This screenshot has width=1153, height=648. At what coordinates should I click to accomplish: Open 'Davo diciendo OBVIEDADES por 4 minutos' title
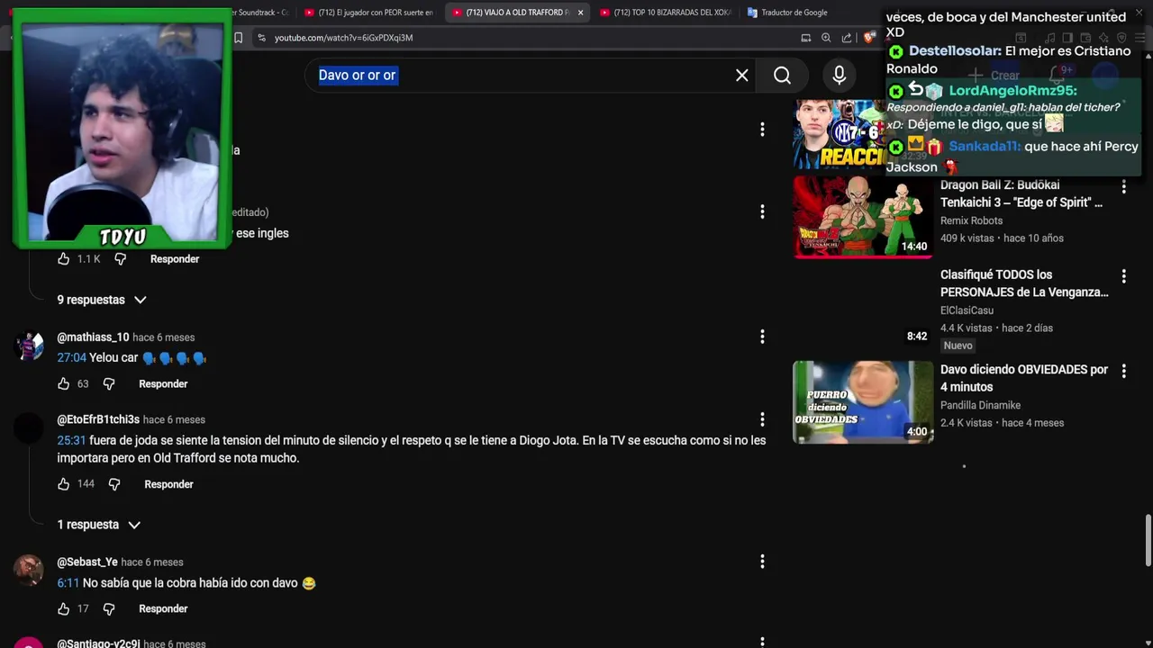[x=1024, y=378]
